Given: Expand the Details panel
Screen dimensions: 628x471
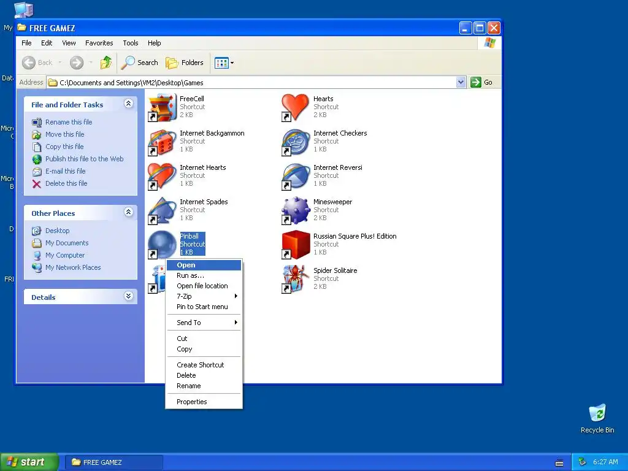Looking at the screenshot, I should (129, 296).
